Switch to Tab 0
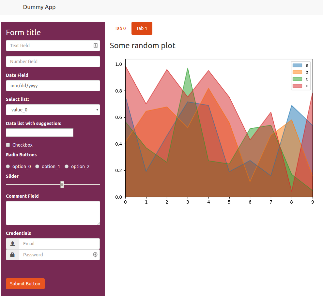The height and width of the screenshot is (301, 323). [120, 28]
